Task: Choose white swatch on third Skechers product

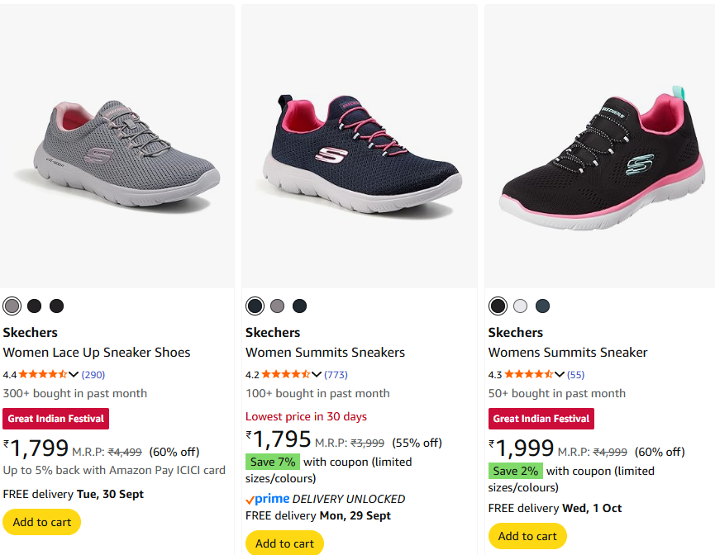Action: [x=520, y=306]
